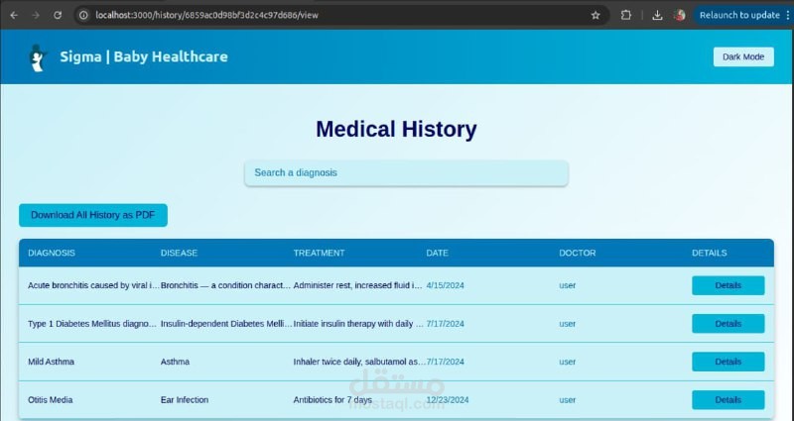The image size is (794, 421).
Task: Click doctor 'user' in Mild Asthma row
Action: click(567, 362)
